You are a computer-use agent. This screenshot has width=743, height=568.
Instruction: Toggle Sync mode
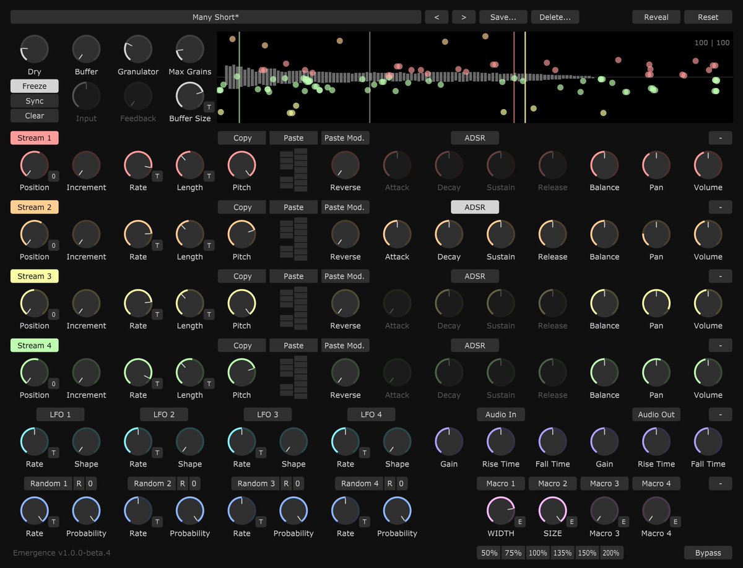coord(34,100)
